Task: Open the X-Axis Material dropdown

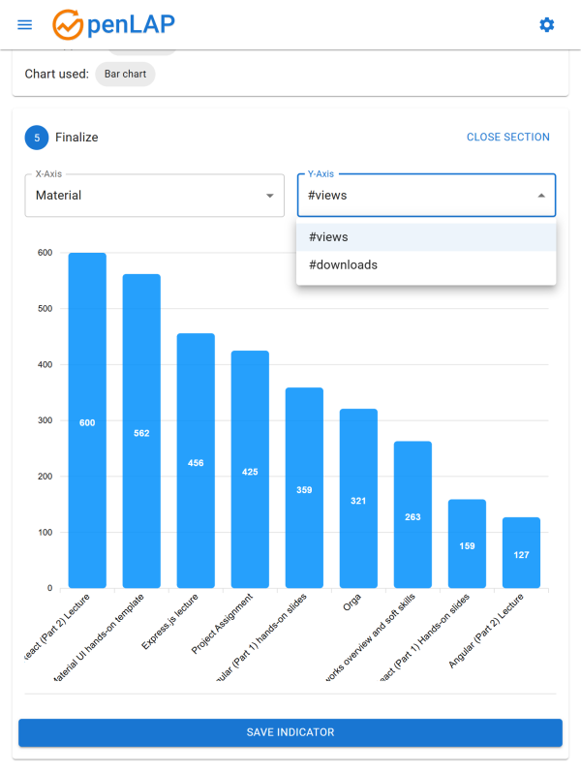Action: (145, 196)
